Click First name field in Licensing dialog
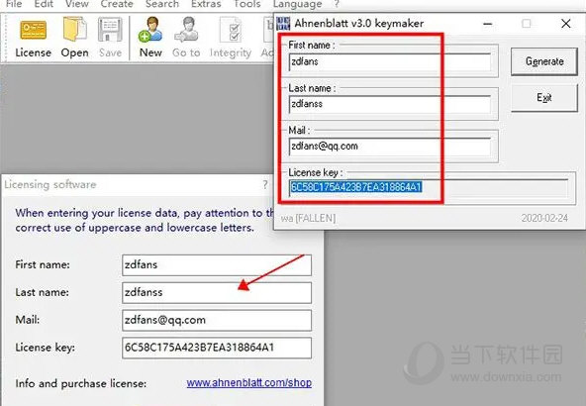The width and height of the screenshot is (586, 406). tap(217, 265)
